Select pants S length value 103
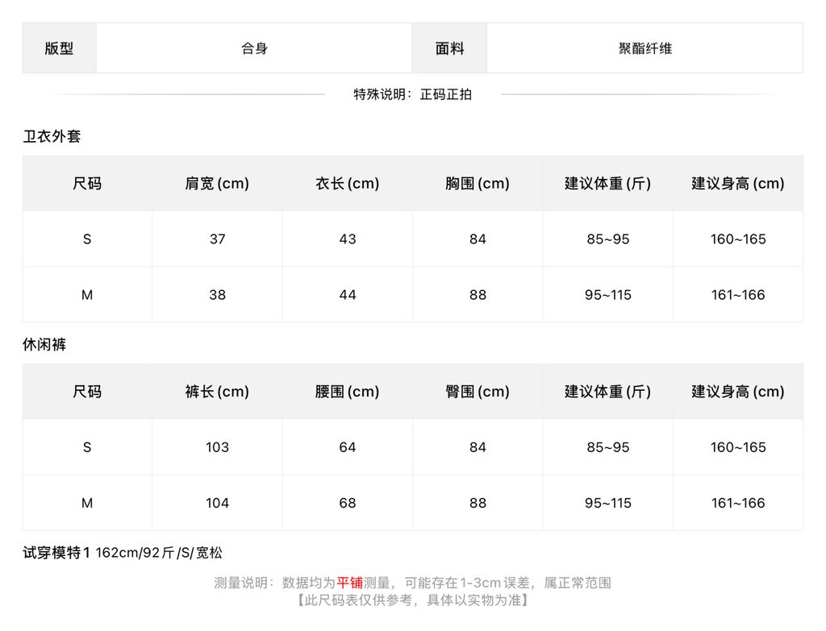The width and height of the screenshot is (826, 631). 217,447
